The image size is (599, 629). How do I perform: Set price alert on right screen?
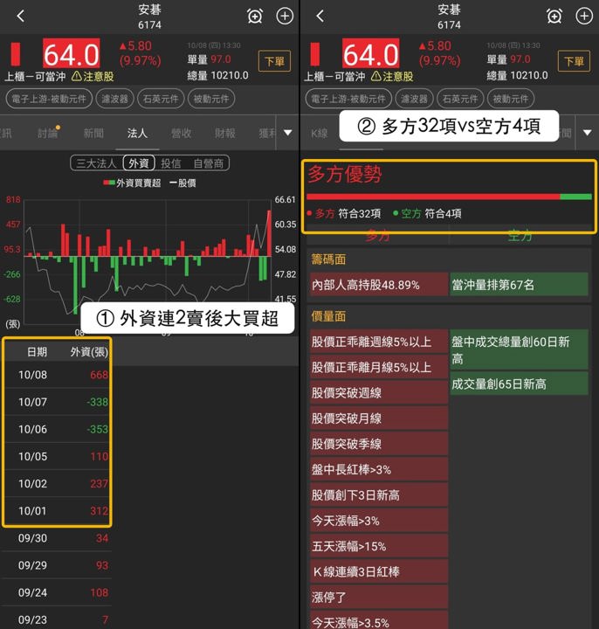554,17
